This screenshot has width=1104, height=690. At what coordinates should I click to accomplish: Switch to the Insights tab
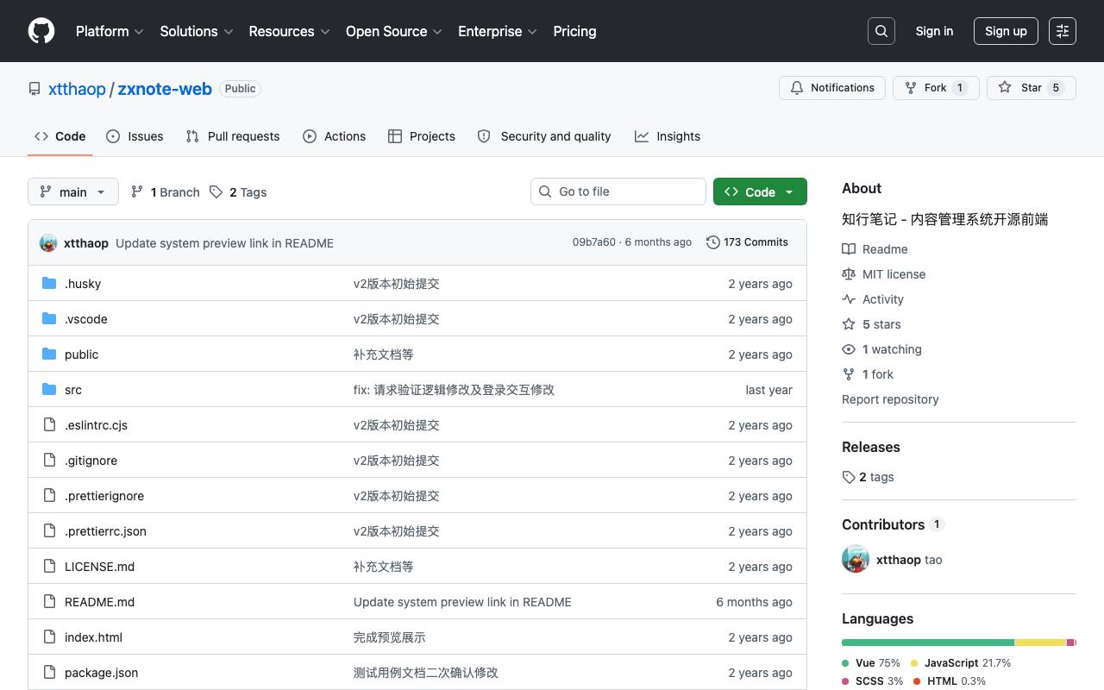pos(668,136)
